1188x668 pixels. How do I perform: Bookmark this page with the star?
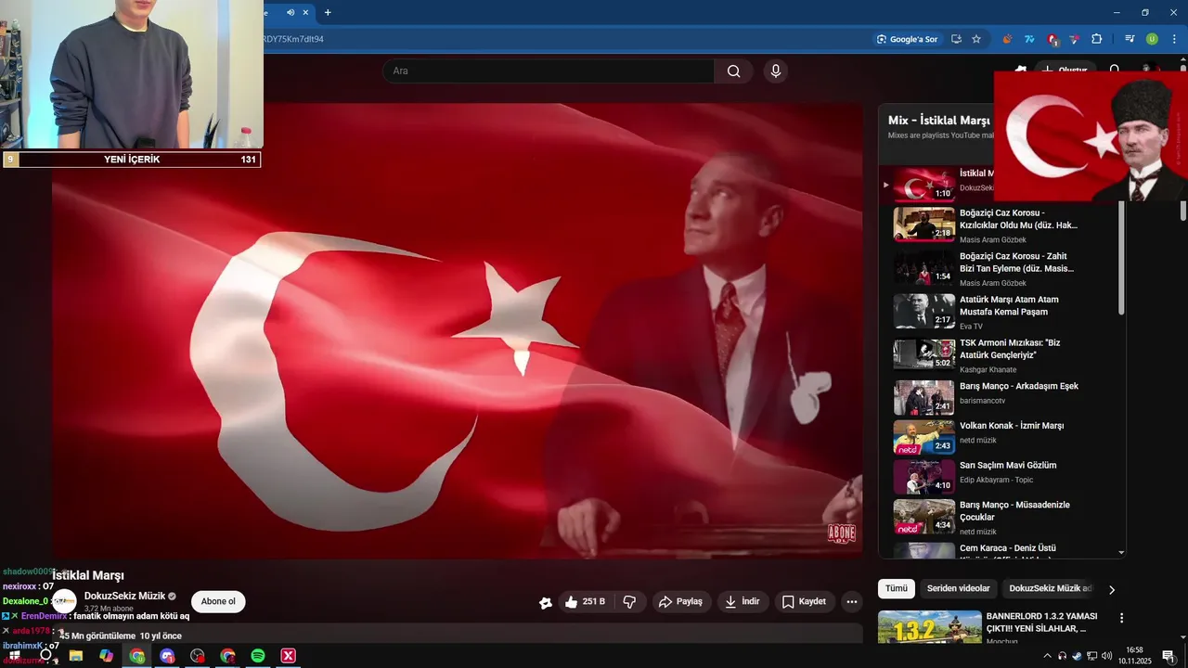pyautogui.click(x=976, y=39)
